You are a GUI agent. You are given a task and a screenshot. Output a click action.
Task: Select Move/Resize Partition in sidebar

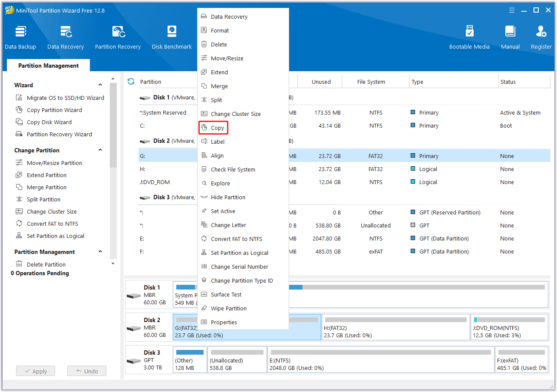(49, 163)
